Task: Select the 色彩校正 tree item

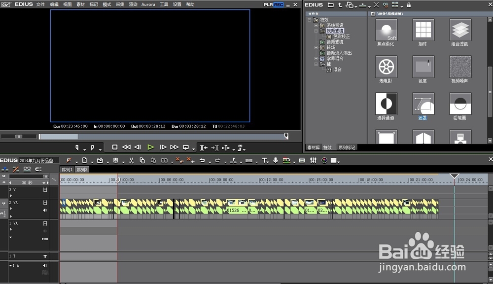Action: point(342,36)
